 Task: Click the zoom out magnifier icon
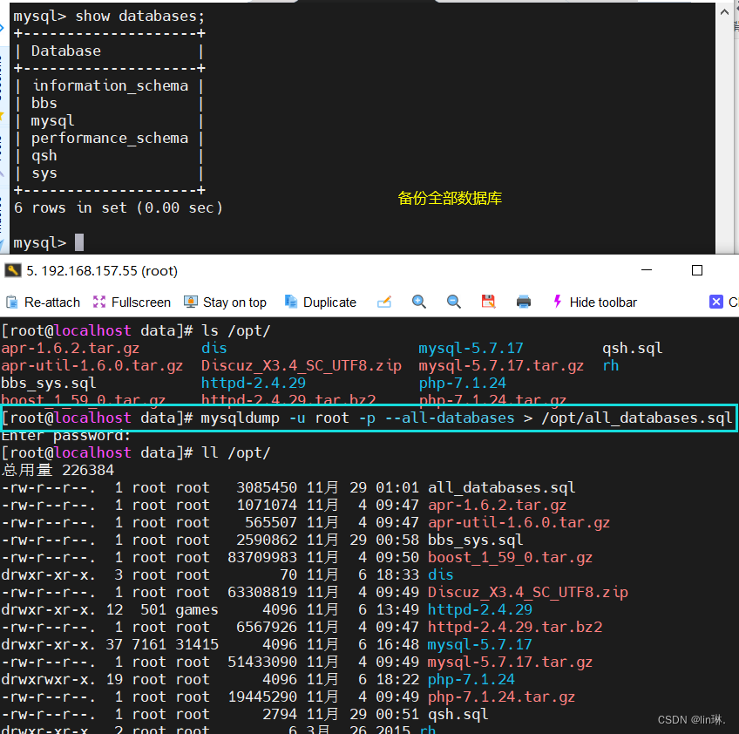tap(453, 302)
